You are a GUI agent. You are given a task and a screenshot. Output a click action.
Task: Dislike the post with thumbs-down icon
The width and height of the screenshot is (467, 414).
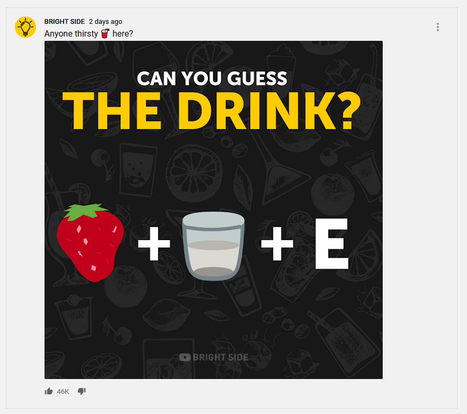pyautogui.click(x=82, y=391)
